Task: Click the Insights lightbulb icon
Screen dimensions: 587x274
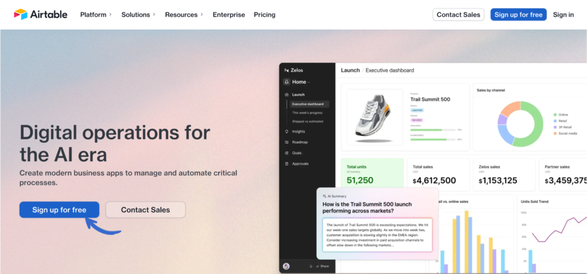Action: [287, 131]
